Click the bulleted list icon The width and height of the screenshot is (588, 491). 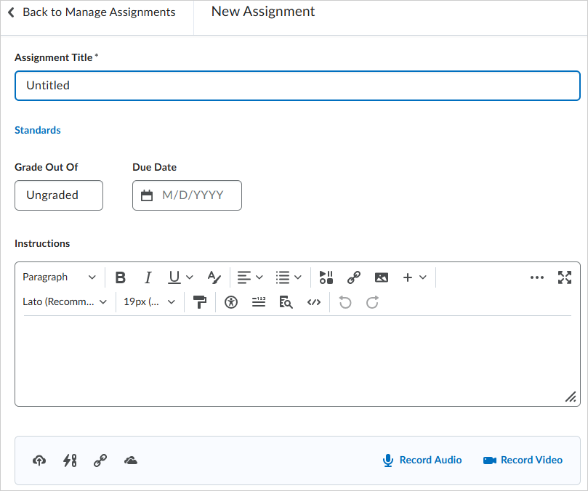(283, 277)
